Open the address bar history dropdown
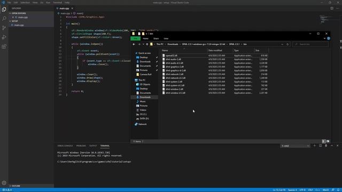Image resolution: width=342 pixels, height=192 pixels. pyautogui.click(x=282, y=44)
